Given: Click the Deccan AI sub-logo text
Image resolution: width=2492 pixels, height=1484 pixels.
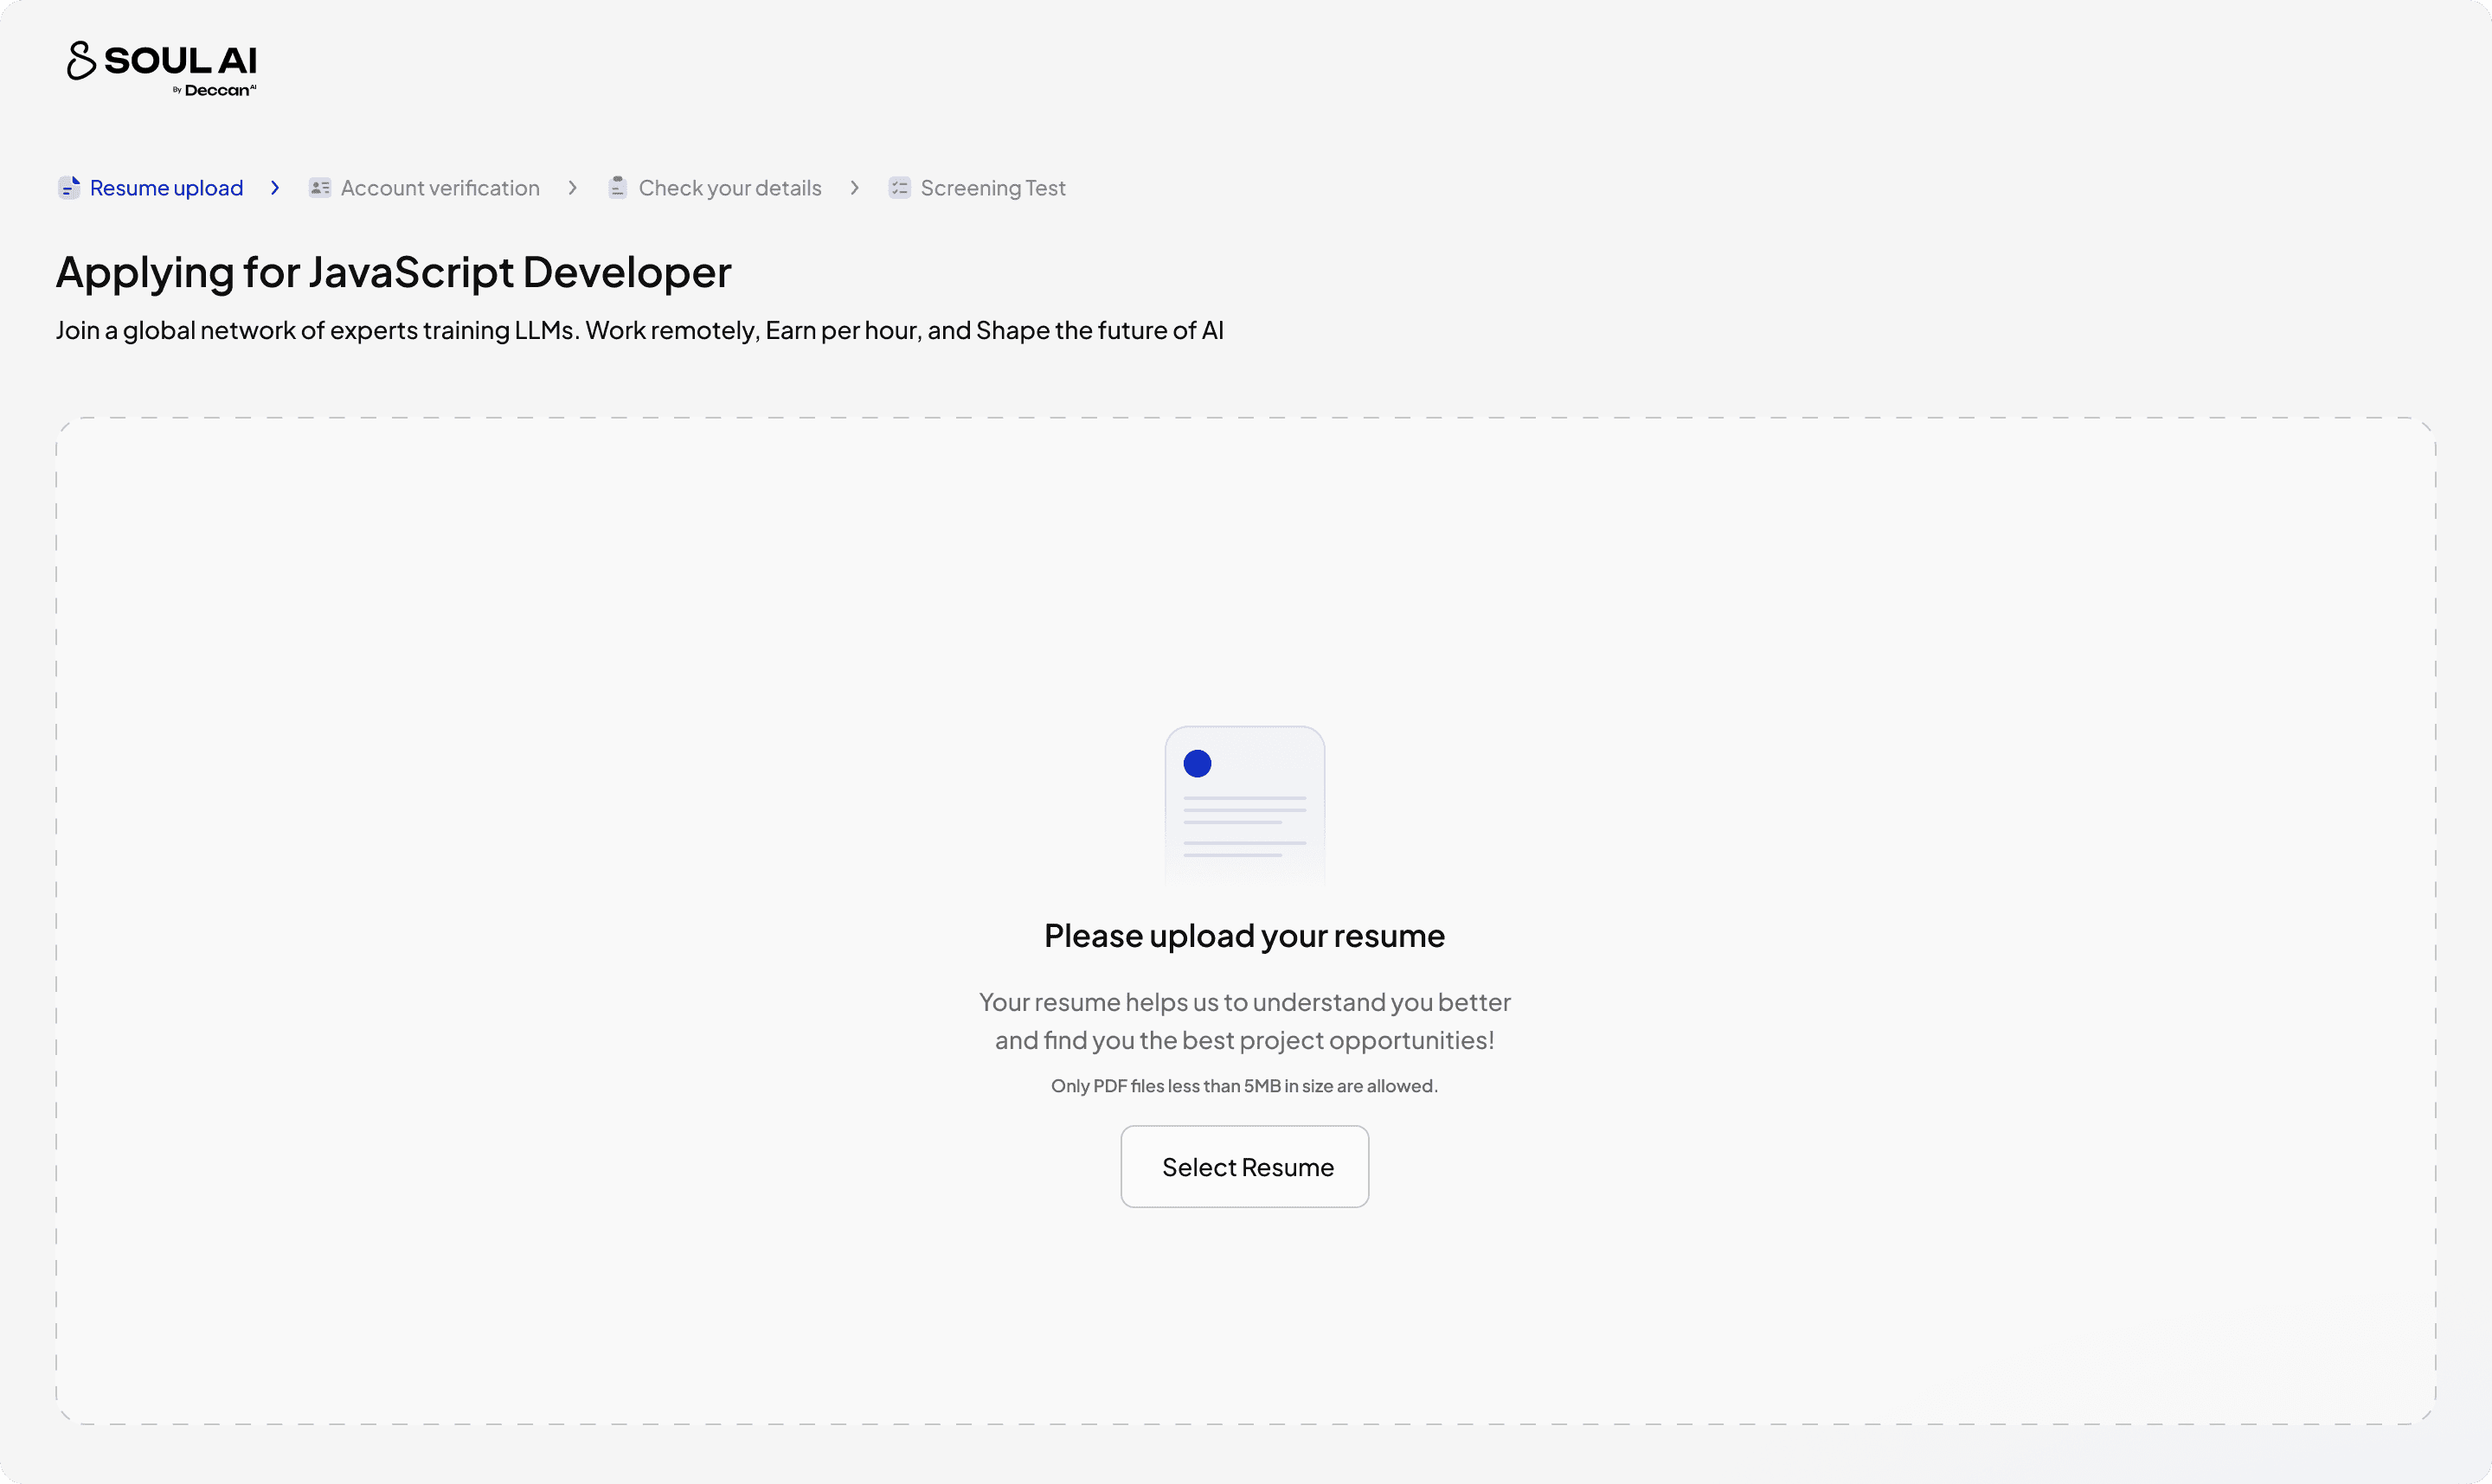Looking at the screenshot, I should pos(217,91).
